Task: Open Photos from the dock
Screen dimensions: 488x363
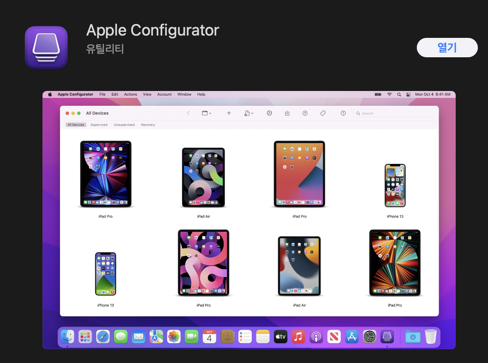Action: [174, 337]
